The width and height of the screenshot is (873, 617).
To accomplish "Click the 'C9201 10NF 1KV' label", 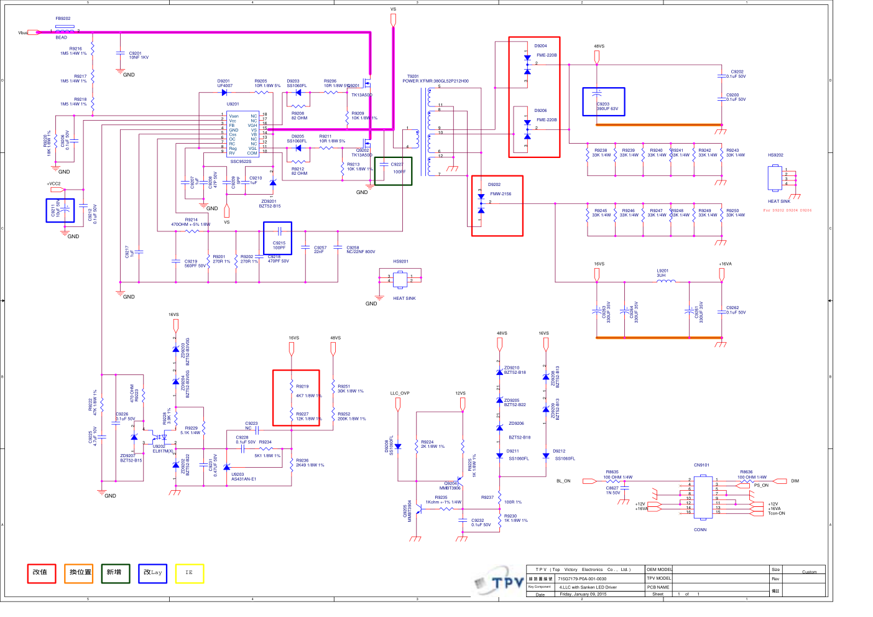I will tap(139, 55).
